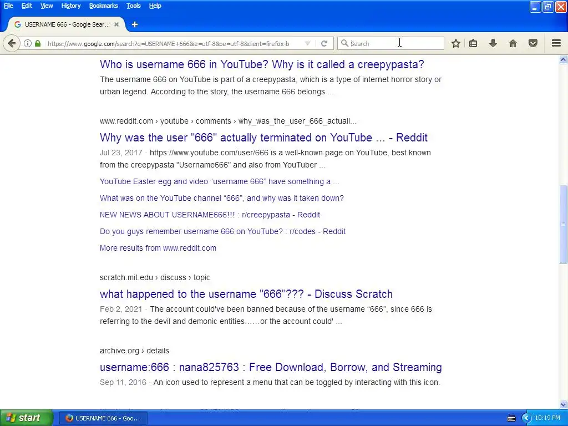
Task: Click 'More results from www.reddit.com'
Action: pyautogui.click(x=158, y=248)
